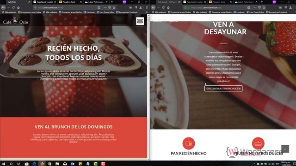
Task: Open the hamburger menu on Café Oslo site
Action: (140, 21)
